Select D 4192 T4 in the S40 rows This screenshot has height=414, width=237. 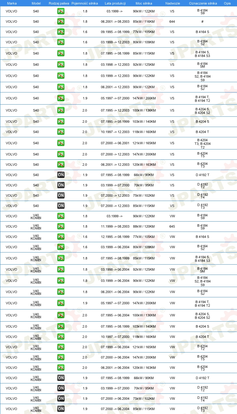[x=202, y=196]
